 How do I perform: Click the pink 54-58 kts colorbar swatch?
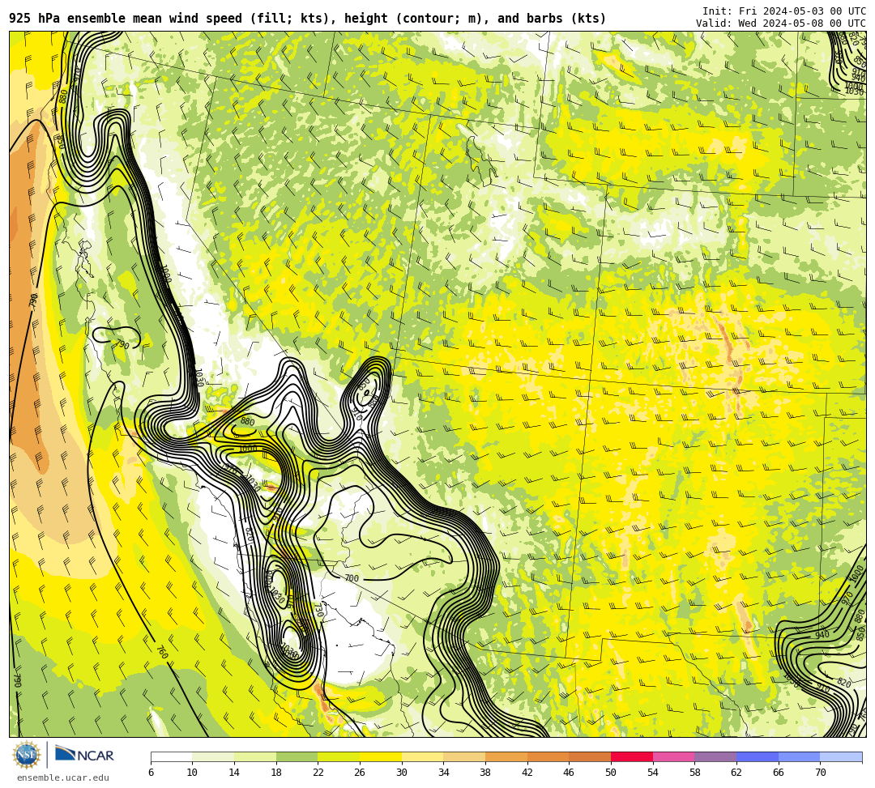(673, 756)
